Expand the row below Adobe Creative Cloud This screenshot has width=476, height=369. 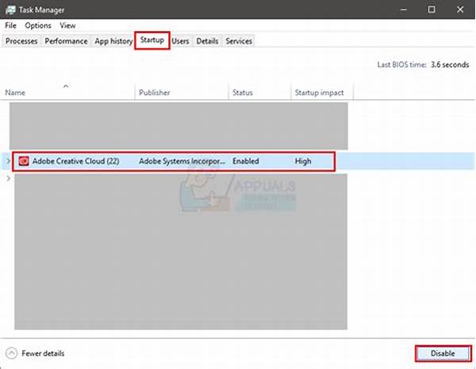(x=8, y=179)
